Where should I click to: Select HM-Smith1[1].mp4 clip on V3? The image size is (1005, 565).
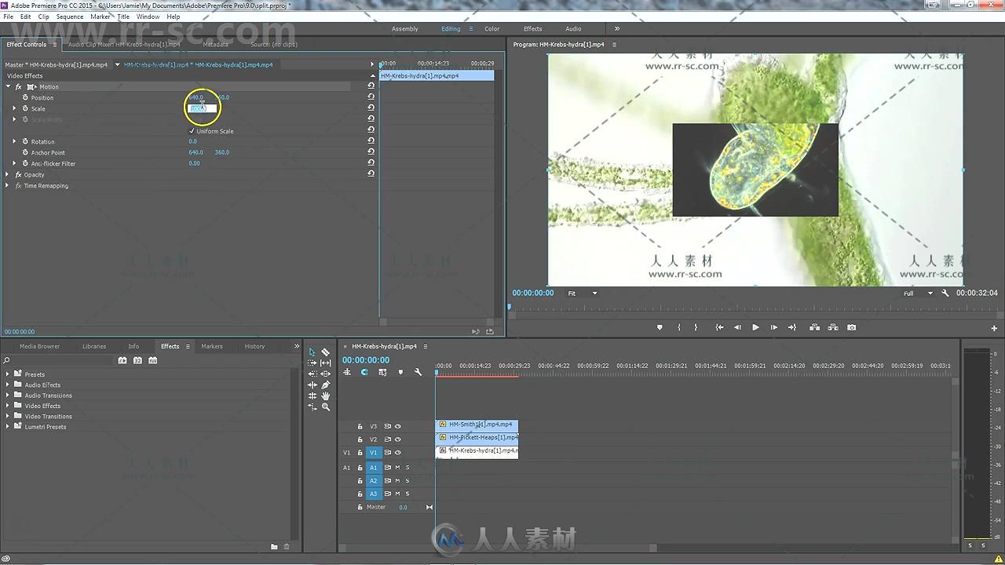(x=477, y=425)
